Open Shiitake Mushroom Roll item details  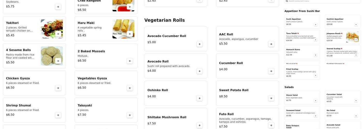tap(167, 117)
